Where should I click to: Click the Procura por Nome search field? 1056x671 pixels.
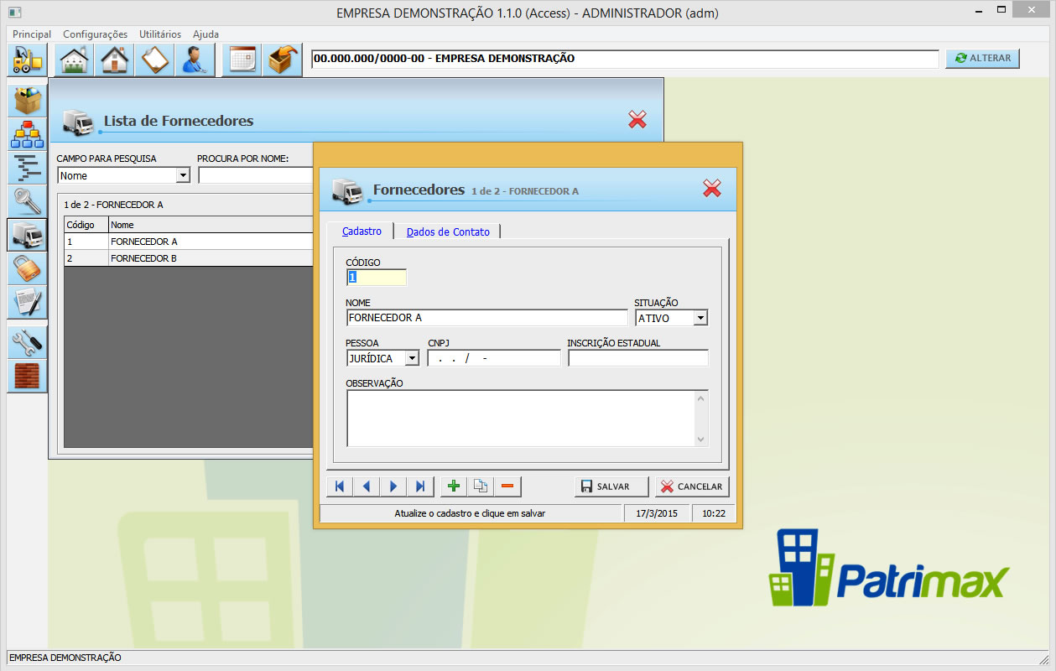coord(255,176)
